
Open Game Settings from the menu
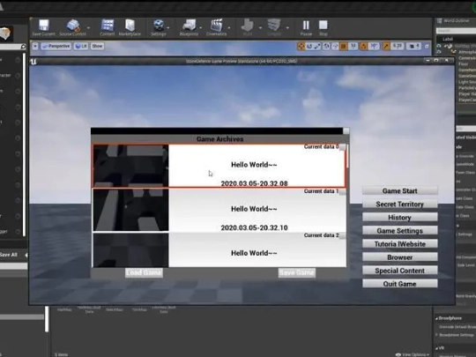click(x=400, y=231)
